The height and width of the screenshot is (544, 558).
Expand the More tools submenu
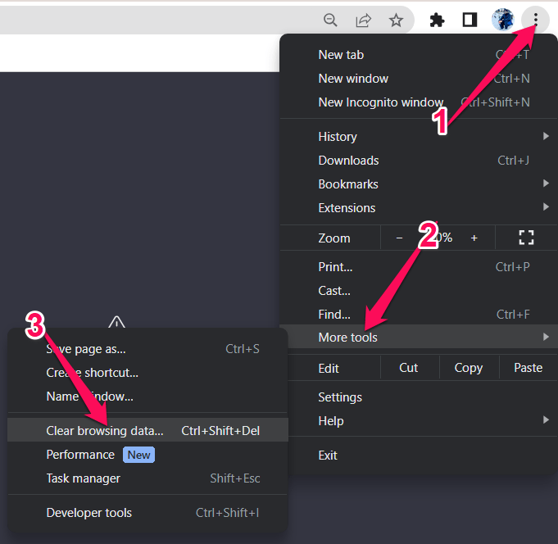coord(419,337)
